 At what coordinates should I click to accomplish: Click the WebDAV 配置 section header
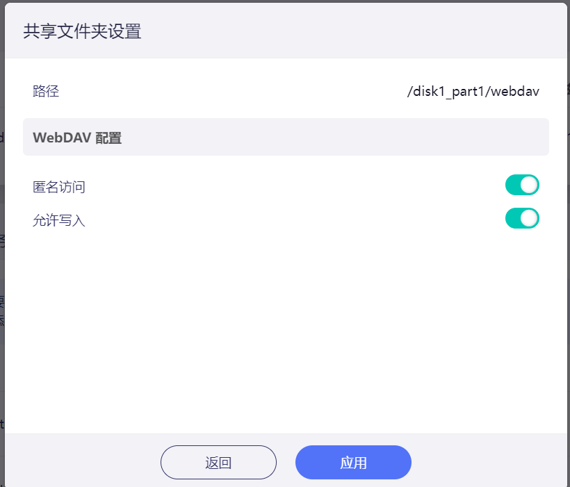click(x=286, y=137)
